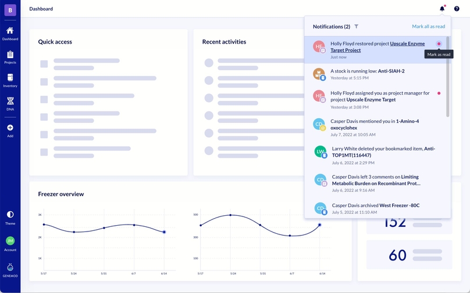Go to Projects in the sidebar

10,57
